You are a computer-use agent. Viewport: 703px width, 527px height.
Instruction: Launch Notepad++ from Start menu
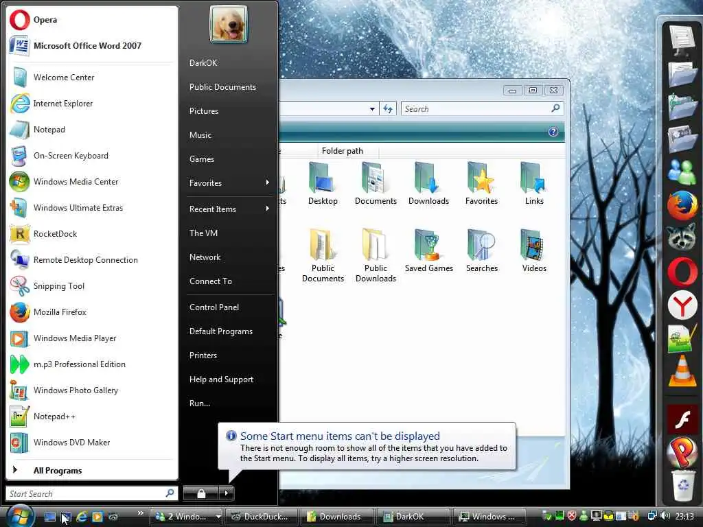[91, 417]
